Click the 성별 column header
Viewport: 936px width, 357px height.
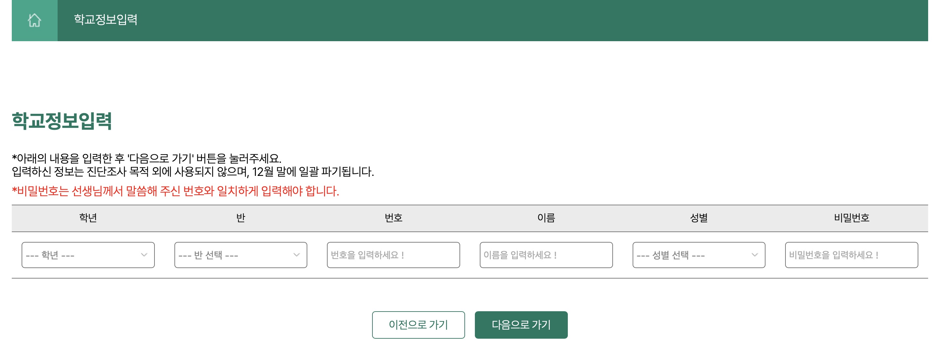pyautogui.click(x=699, y=218)
